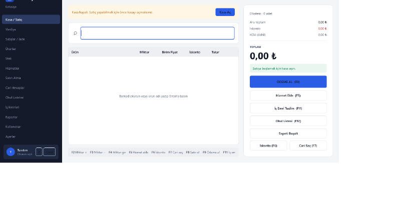The width and height of the screenshot is (397, 223).
Task: Click the ÖDEME AL (F9) button
Action: [x=288, y=81]
